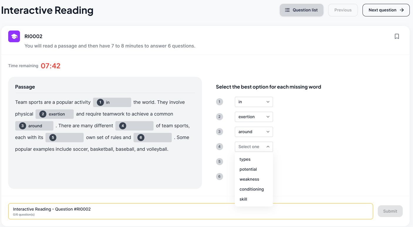The width and height of the screenshot is (413, 227).
Task: Click the arrow icon in Next question
Action: tap(402, 10)
